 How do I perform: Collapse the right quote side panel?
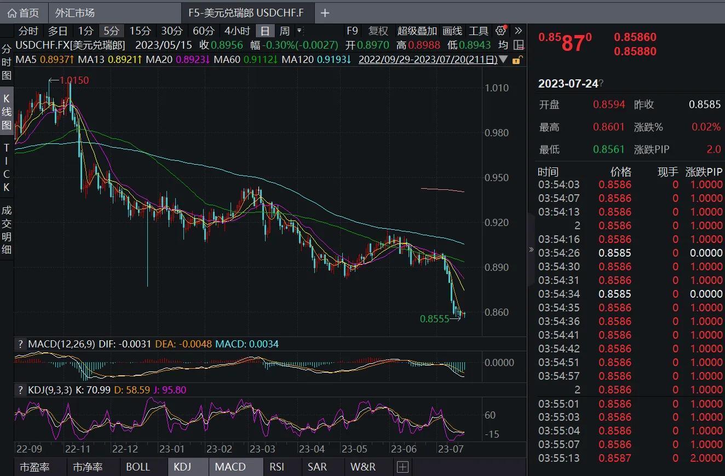(531, 249)
